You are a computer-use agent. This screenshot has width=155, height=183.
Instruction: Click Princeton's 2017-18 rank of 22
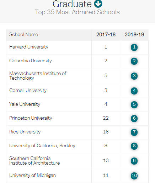click(x=106, y=118)
